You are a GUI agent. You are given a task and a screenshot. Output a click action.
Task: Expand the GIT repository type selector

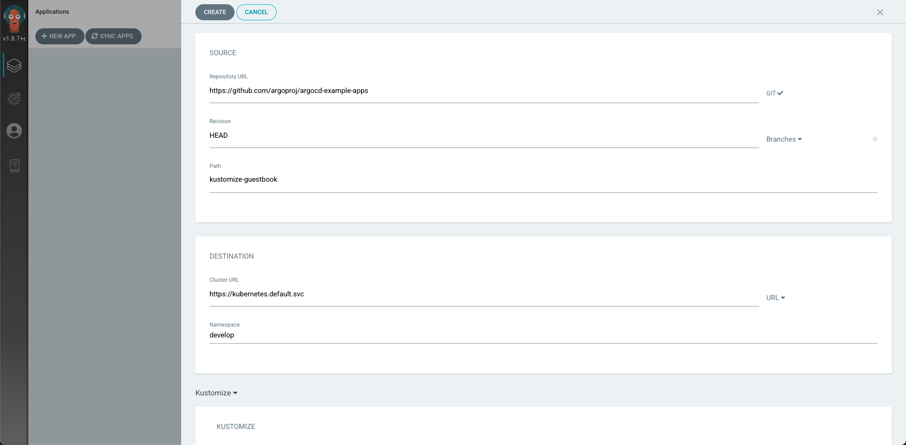pyautogui.click(x=774, y=93)
